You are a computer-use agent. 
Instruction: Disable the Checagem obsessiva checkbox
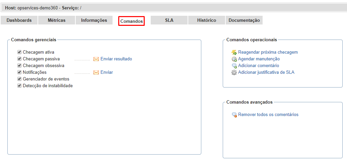[x=19, y=66]
